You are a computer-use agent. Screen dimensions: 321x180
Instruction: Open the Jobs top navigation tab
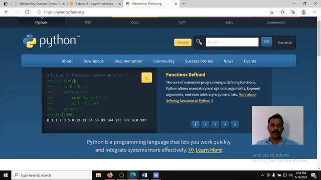pos(229,22)
